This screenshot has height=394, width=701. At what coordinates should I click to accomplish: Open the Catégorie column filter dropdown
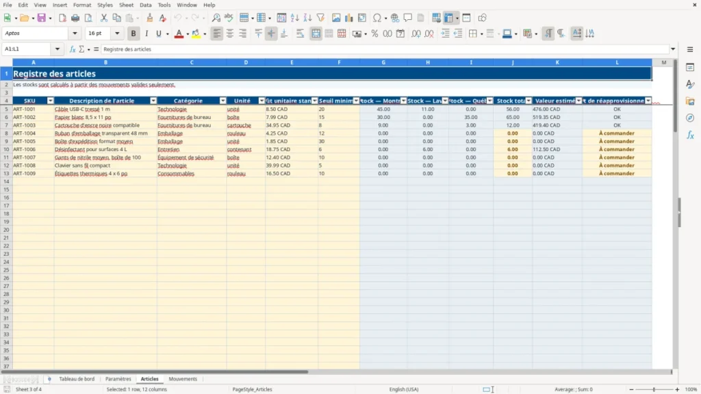[222, 101]
